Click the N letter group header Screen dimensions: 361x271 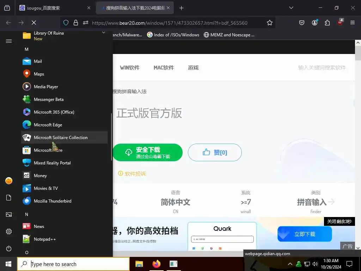[x=27, y=215]
